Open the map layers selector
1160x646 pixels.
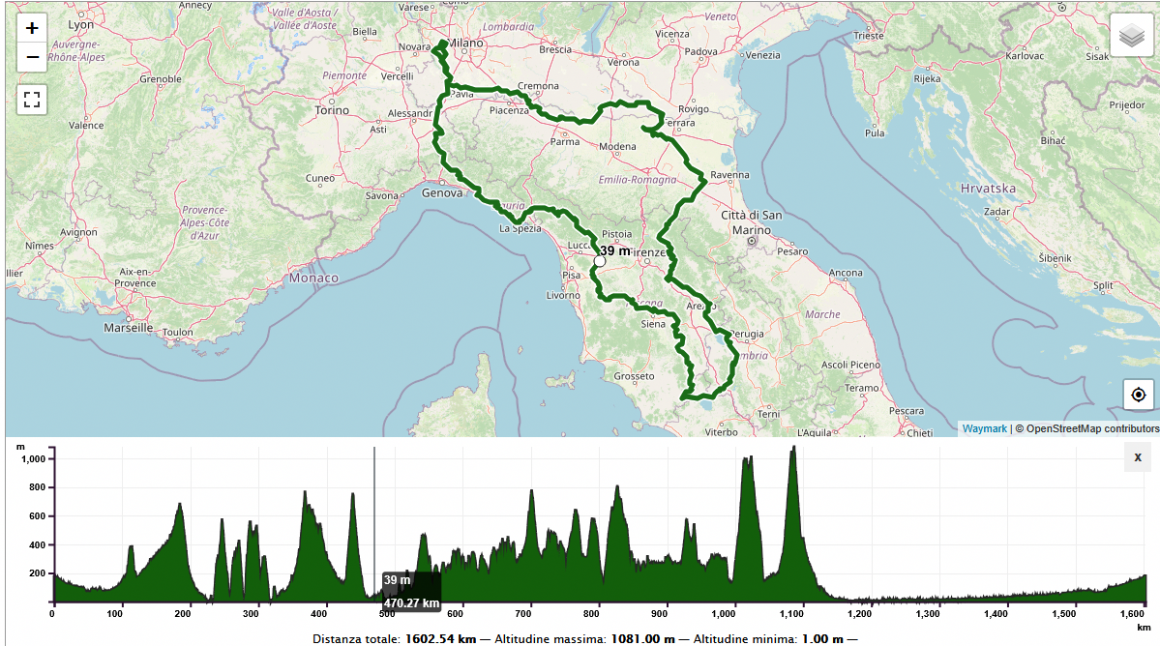tap(1131, 36)
